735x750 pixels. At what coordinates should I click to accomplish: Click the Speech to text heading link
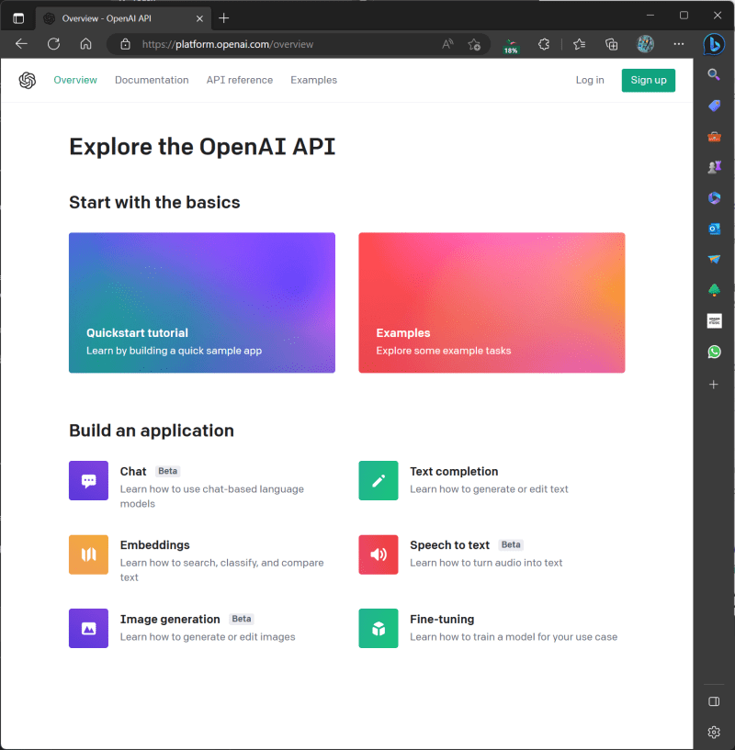pyautogui.click(x=449, y=545)
